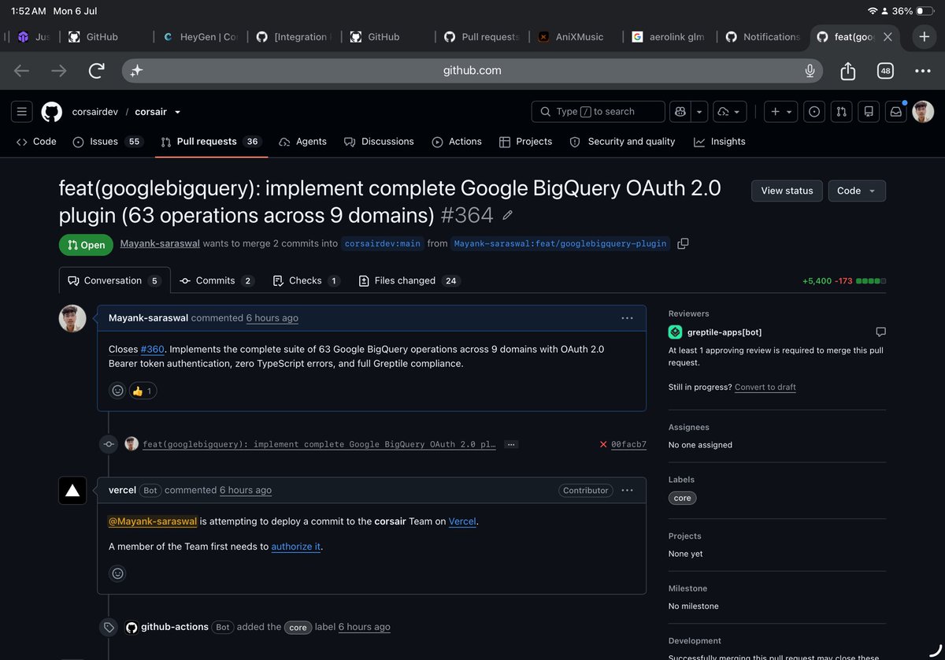Edit the pull request title pencil icon
This screenshot has height=660, width=945.
point(508,215)
